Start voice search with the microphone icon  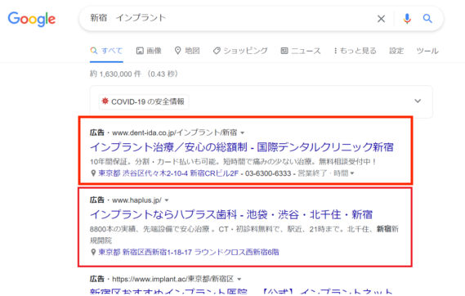tap(407, 19)
